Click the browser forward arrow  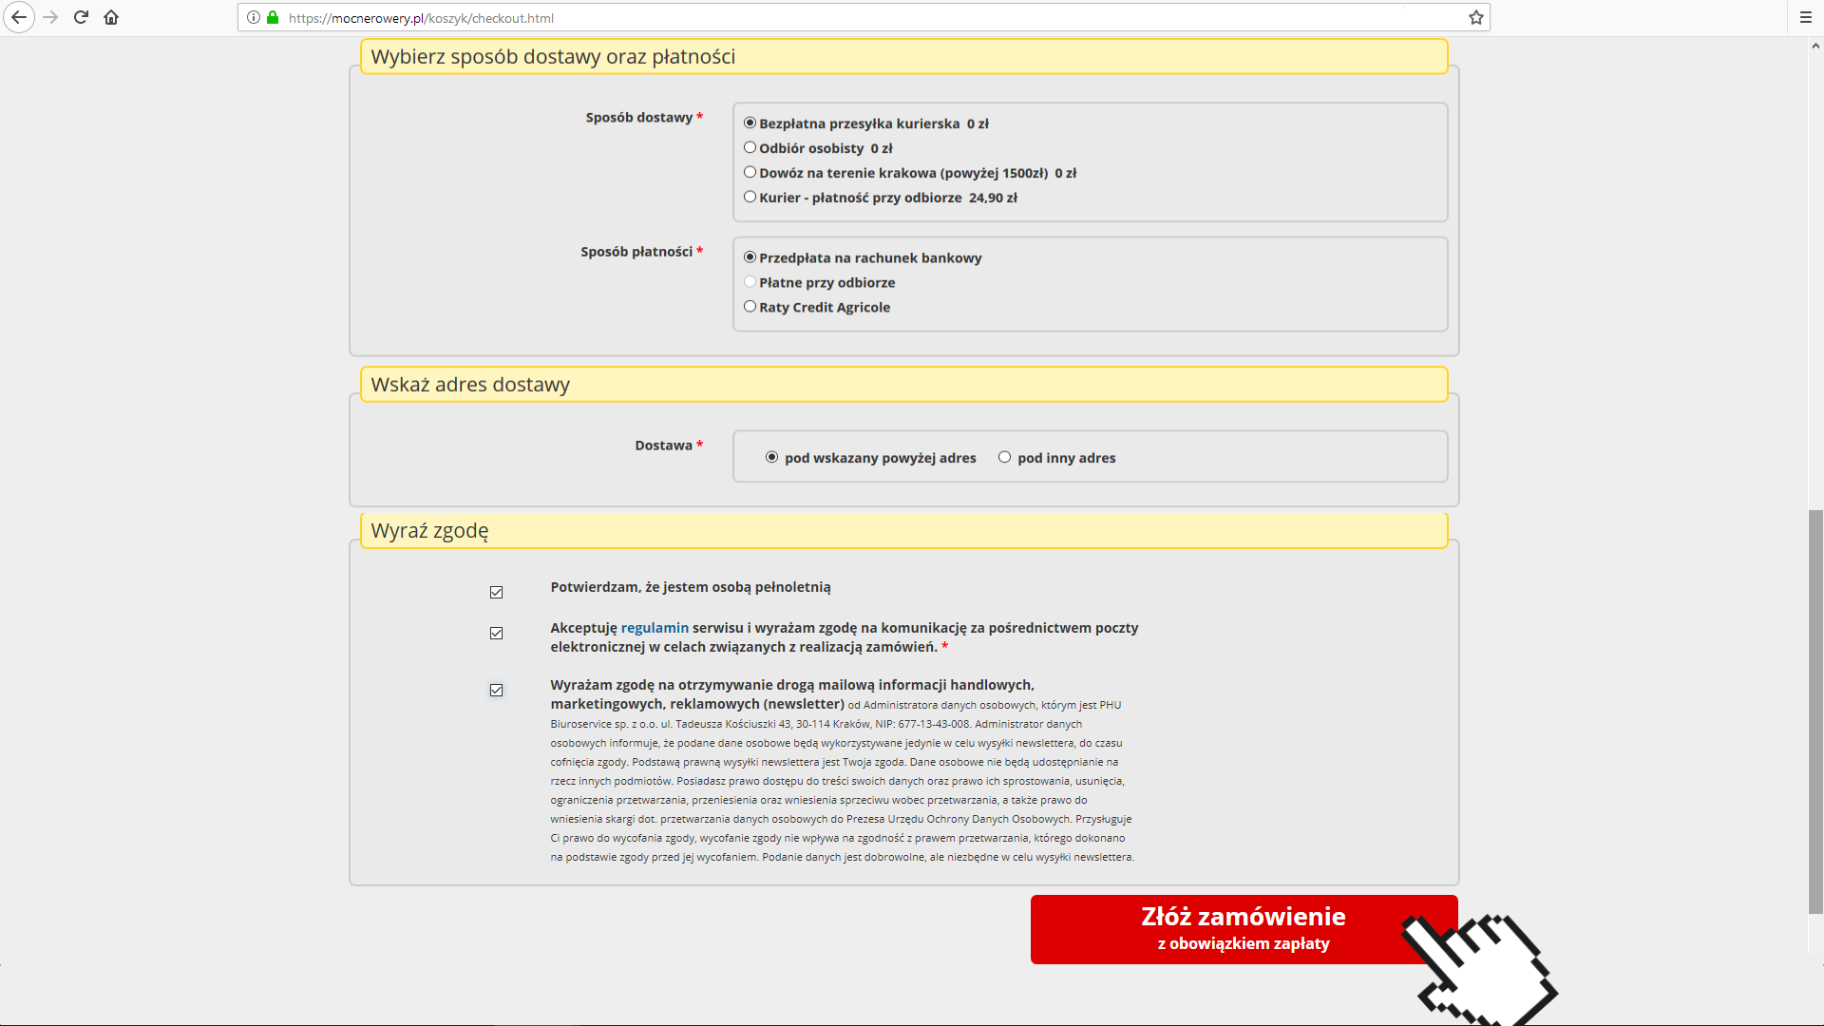50,17
